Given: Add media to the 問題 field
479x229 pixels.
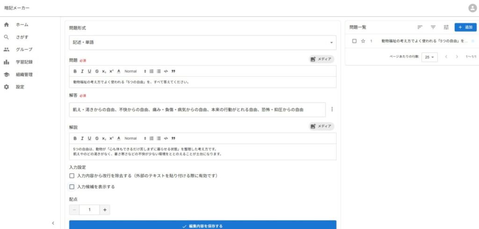Looking at the screenshot, I should [x=321, y=59].
